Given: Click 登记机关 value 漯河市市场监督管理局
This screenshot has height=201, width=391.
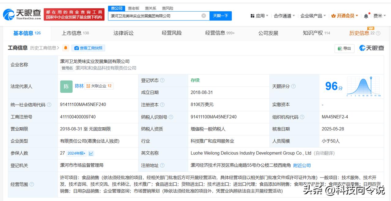Looking at the screenshot, I should pos(82,165).
